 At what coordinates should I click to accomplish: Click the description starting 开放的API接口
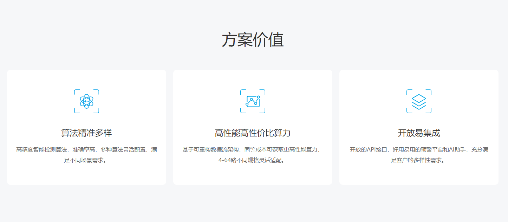pyautogui.click(x=419, y=155)
